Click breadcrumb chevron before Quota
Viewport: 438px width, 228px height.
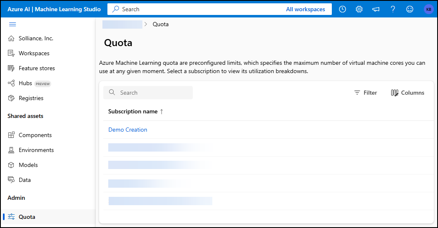[x=146, y=24]
